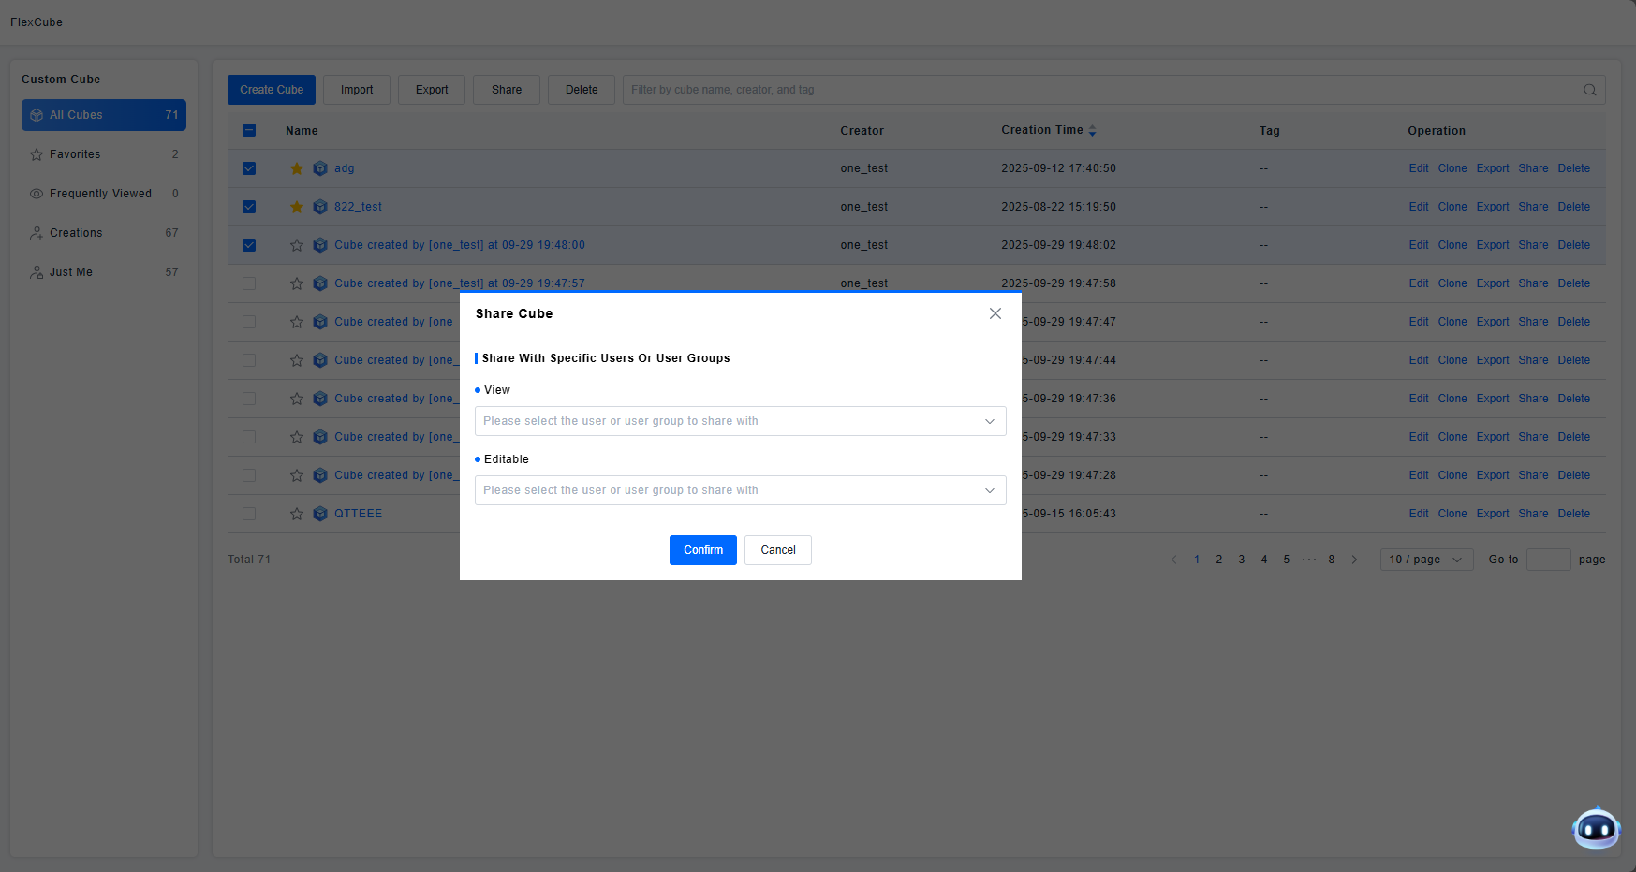Click the pagination ellipsis to jump pages
Viewport: 1636px width, 872px height.
coord(1309,560)
